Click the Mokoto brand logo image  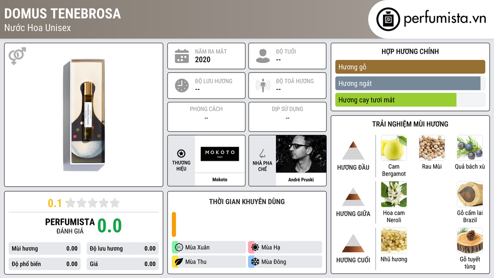tap(220, 154)
